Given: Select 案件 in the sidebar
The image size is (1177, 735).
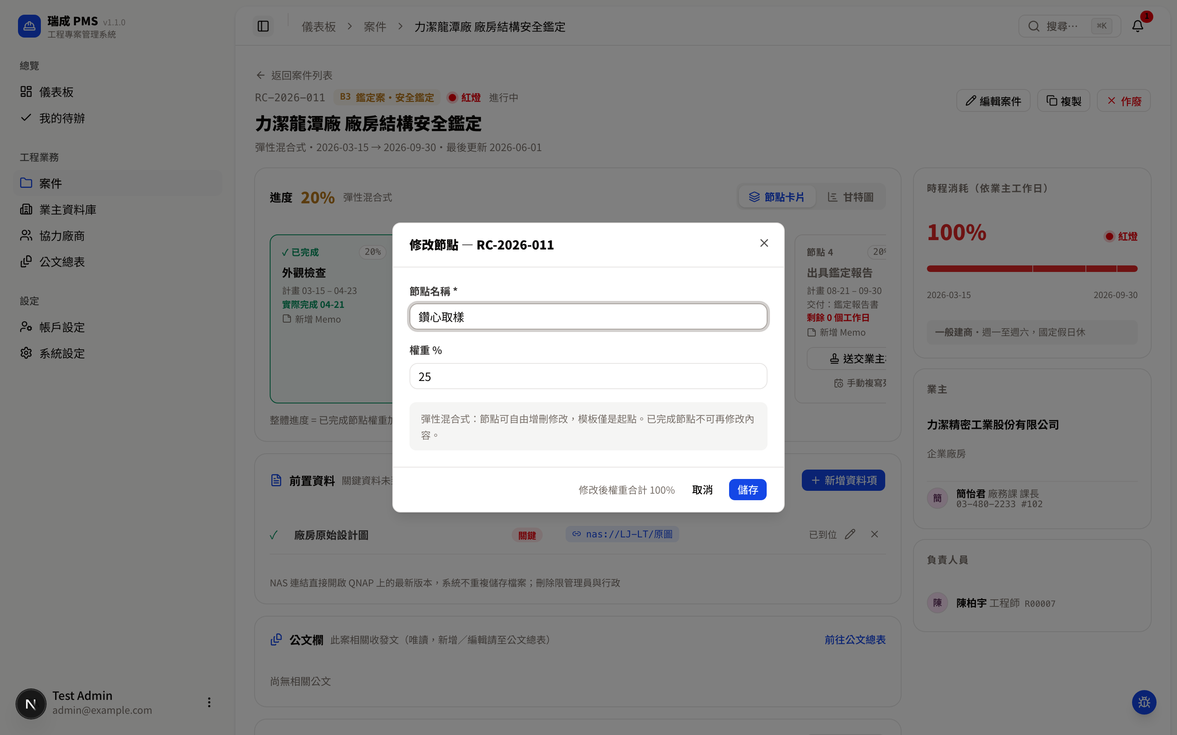Looking at the screenshot, I should click(x=118, y=183).
